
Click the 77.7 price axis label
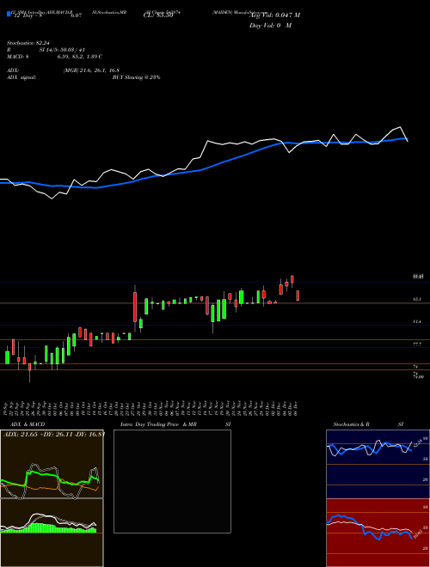click(x=417, y=344)
